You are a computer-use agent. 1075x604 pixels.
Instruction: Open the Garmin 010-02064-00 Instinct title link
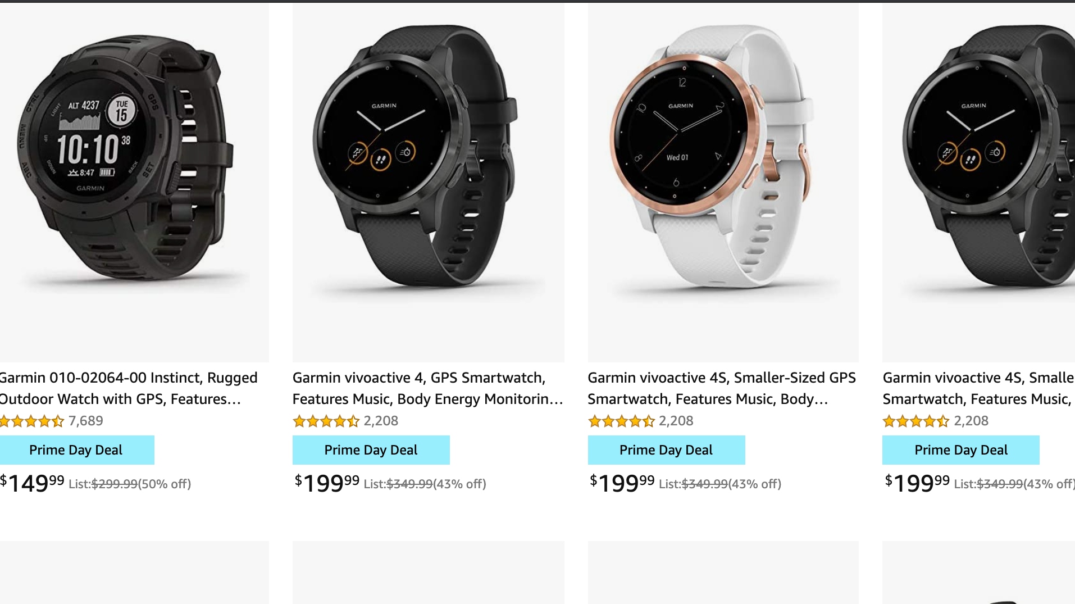(129, 388)
